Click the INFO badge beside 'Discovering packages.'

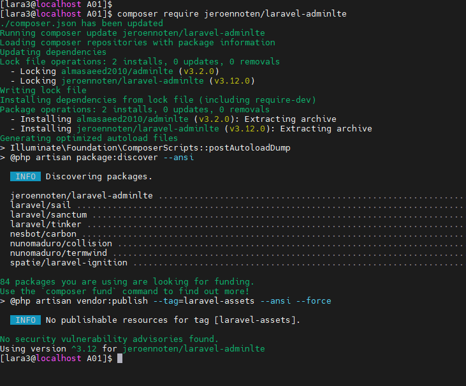(25, 176)
